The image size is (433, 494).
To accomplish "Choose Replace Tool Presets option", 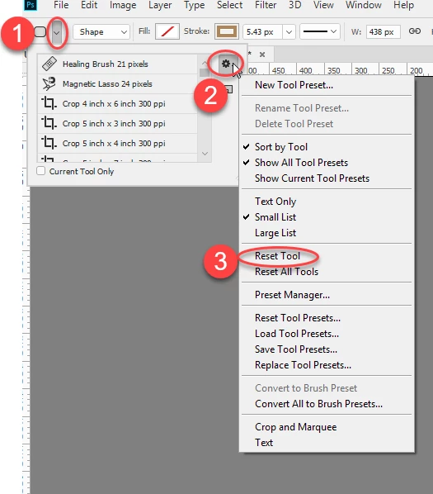I will (327, 365).
